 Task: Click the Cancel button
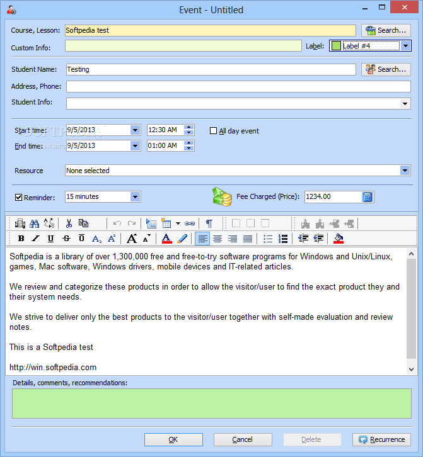coord(243,439)
